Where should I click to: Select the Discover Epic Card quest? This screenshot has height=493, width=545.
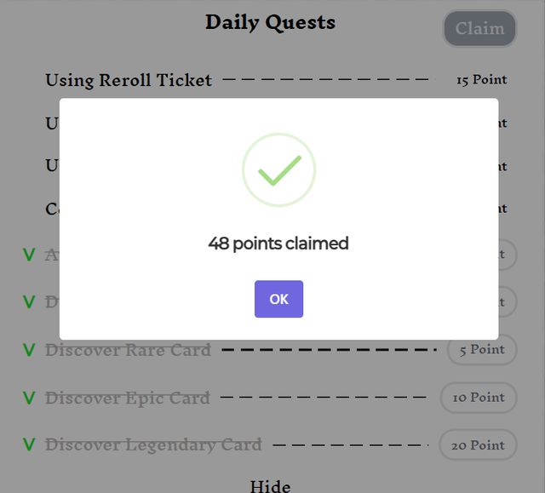[x=127, y=398]
